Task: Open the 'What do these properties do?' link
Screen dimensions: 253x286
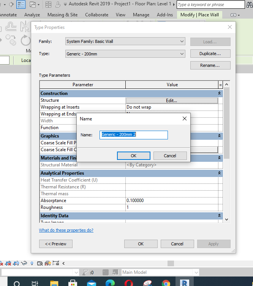Action: [x=66, y=230]
